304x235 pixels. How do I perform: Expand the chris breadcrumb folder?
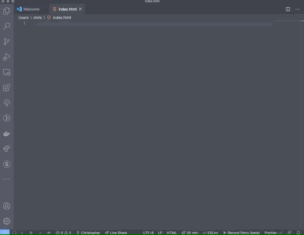point(38,18)
